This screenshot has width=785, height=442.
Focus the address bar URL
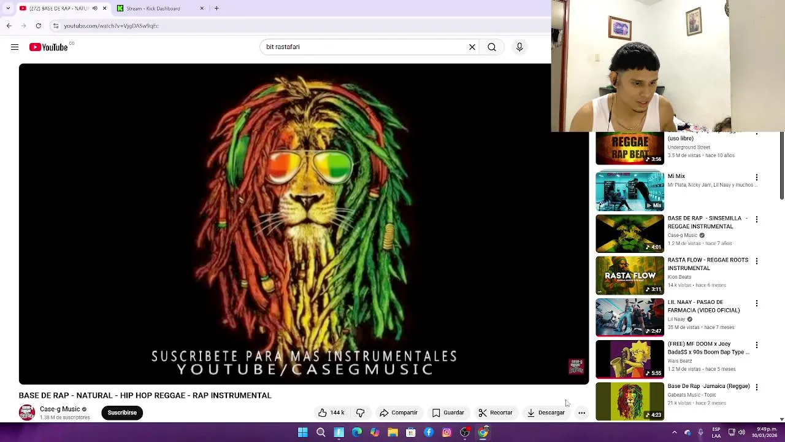click(x=112, y=26)
